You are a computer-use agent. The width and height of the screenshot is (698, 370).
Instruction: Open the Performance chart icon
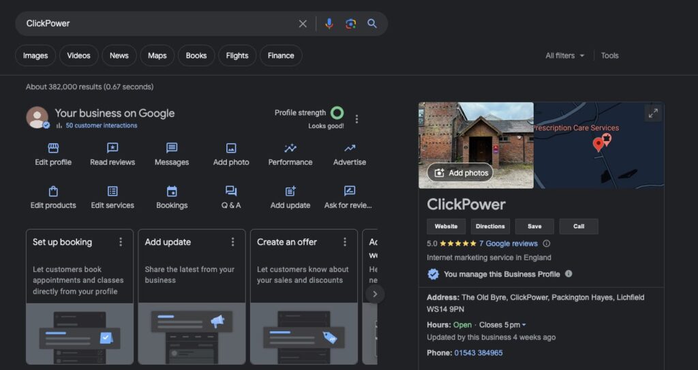(x=290, y=148)
